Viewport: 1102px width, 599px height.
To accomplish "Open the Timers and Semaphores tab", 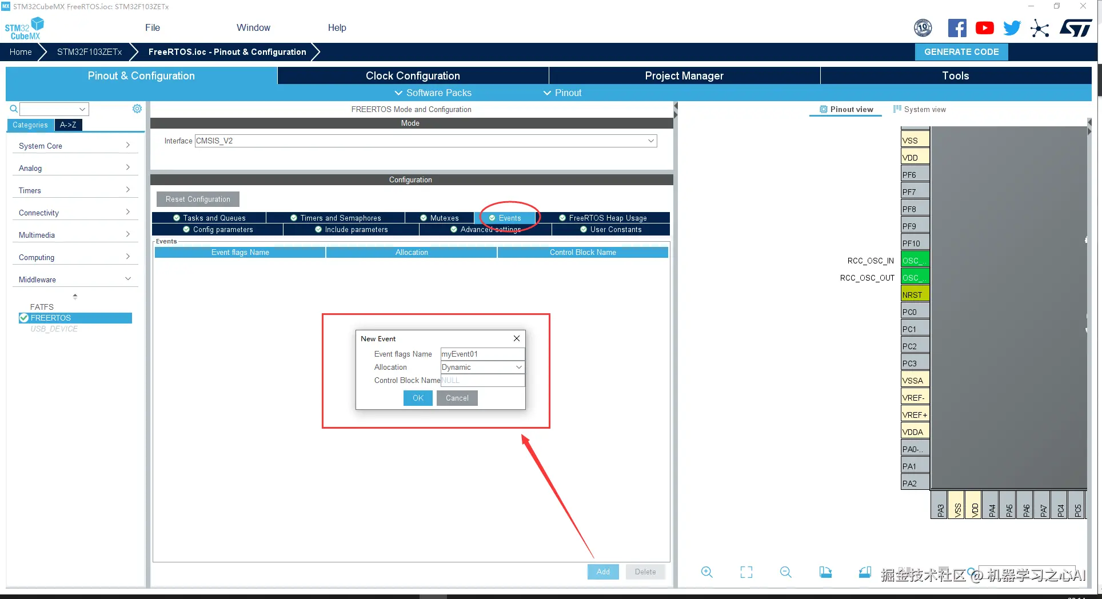I will click(336, 218).
